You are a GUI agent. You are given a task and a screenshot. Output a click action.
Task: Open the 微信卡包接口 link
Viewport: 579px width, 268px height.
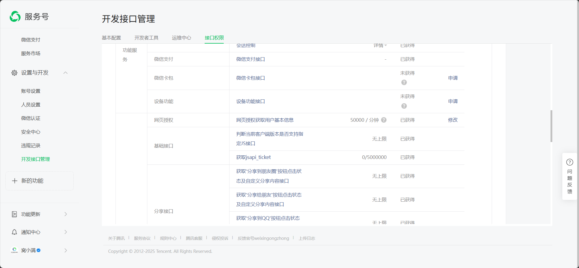click(250, 78)
